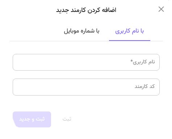The width and height of the screenshot is (172, 139).
Task: Select the second text box in form
Action: 86,87
